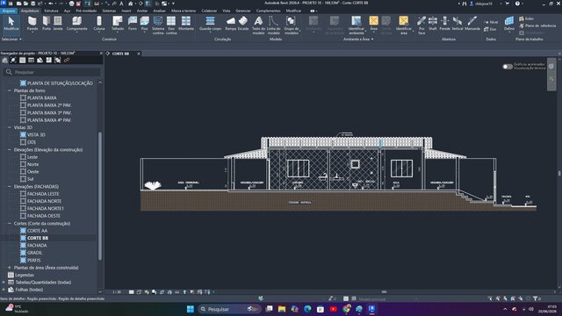Select the Janela window tool
This screenshot has width=562, height=316.
pyautogui.click(x=58, y=24)
